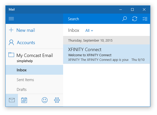Open the Accounts text link

coord(26,43)
